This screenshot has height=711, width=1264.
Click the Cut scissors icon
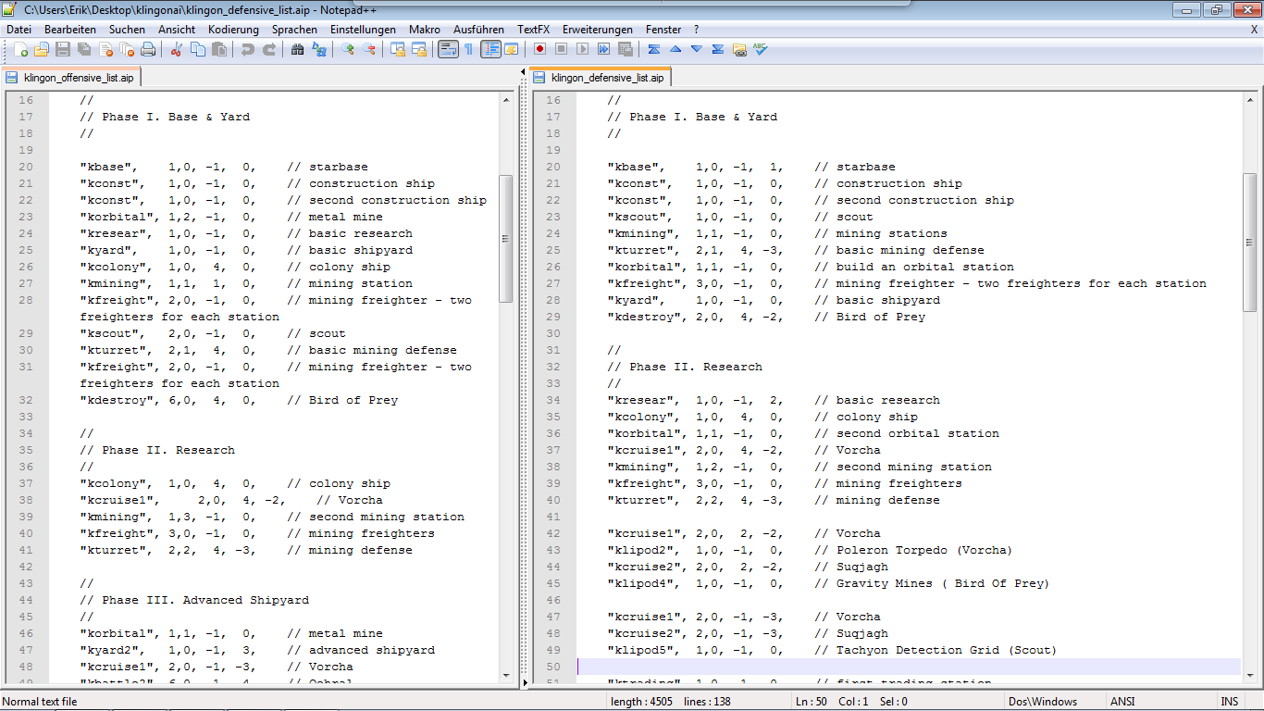point(176,49)
